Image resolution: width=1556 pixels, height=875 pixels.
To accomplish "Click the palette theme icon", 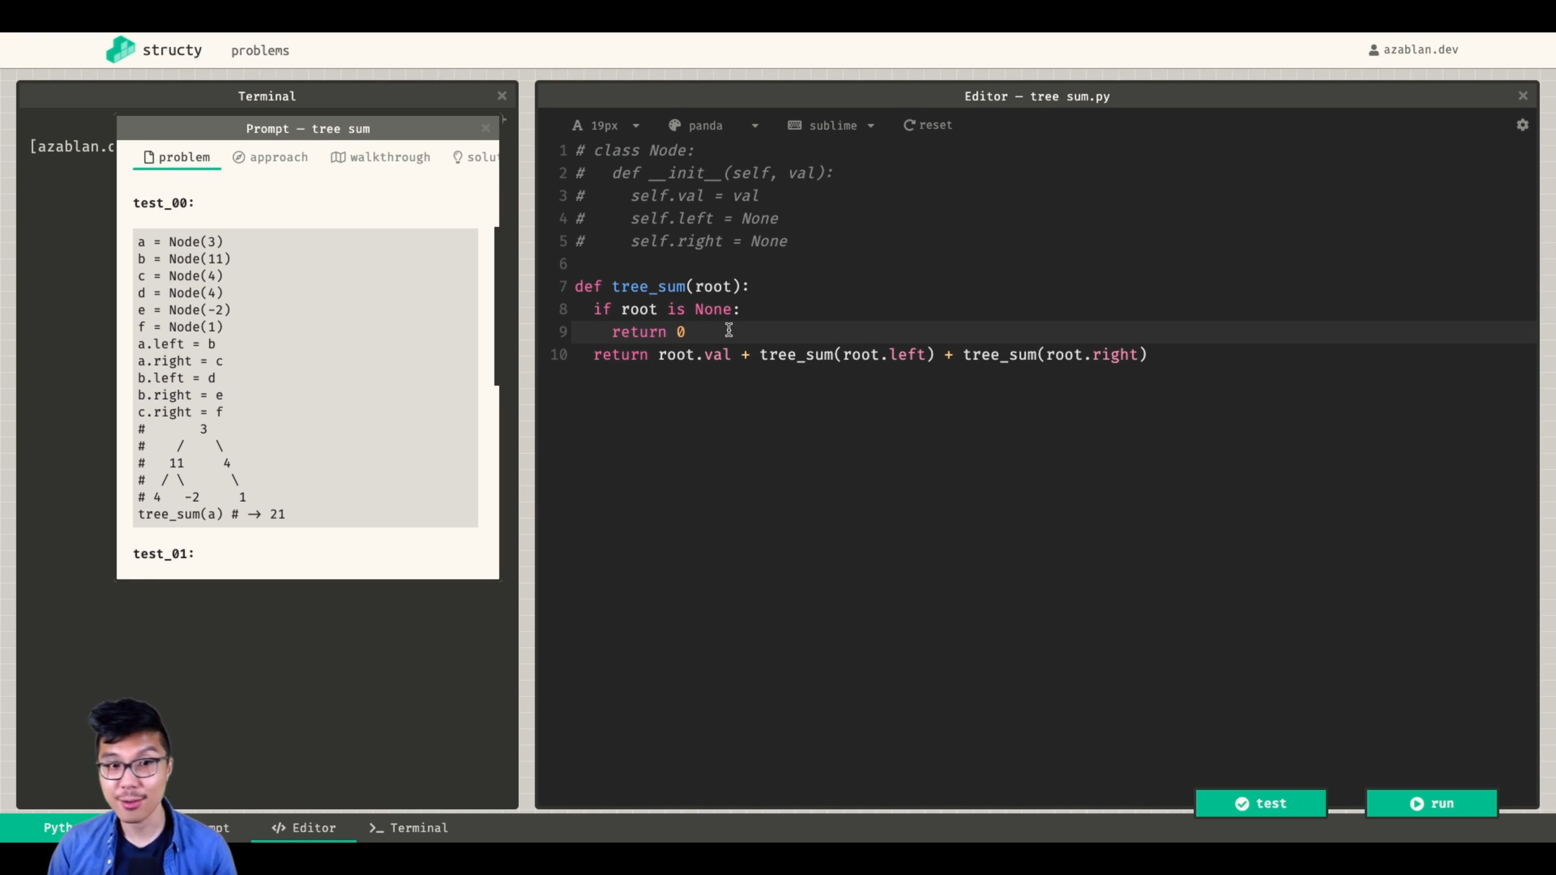I will click(x=675, y=125).
